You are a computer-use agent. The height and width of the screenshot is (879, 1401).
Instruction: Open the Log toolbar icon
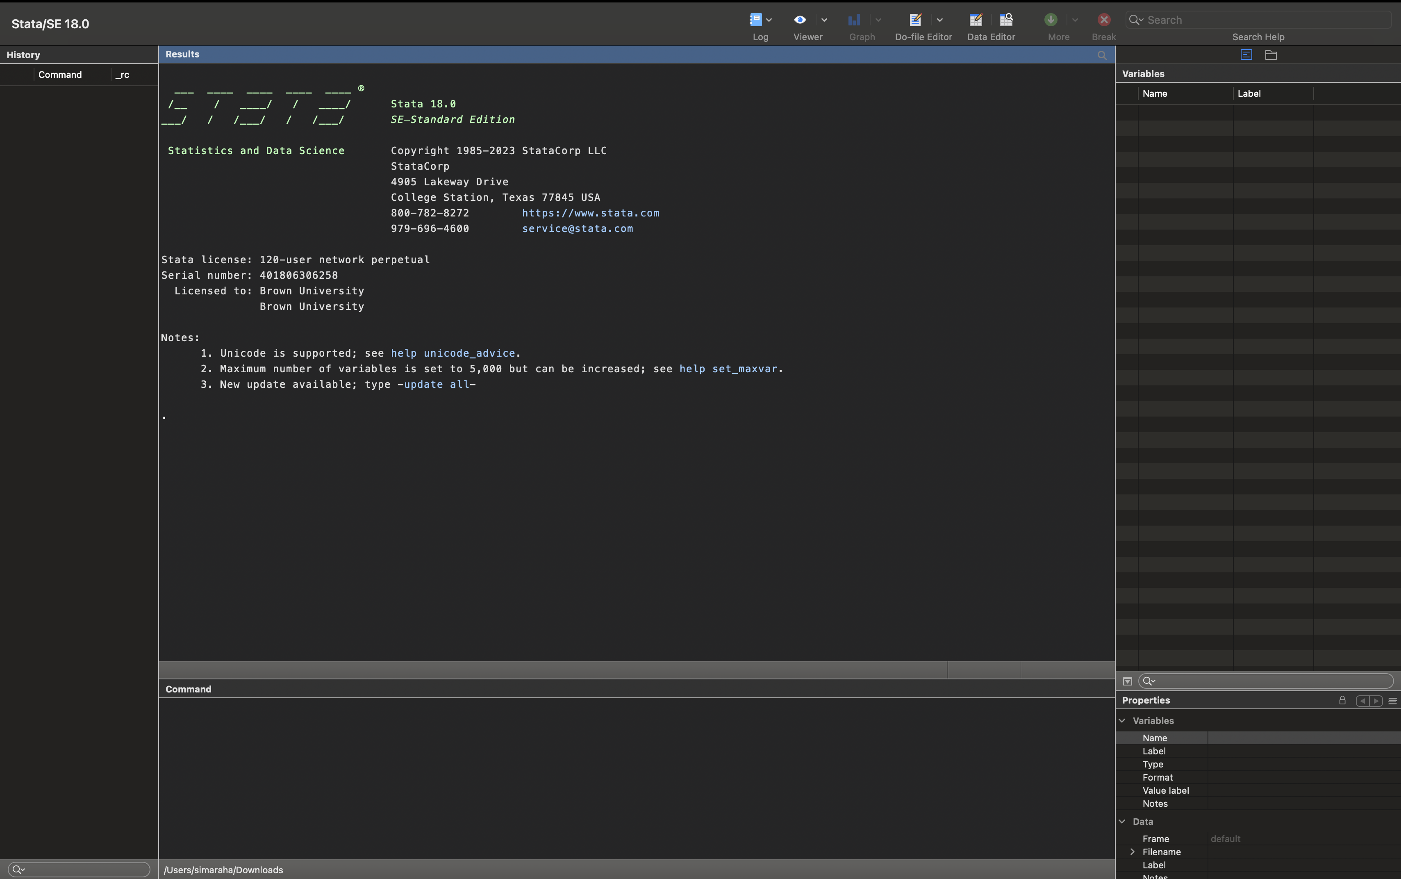(755, 20)
